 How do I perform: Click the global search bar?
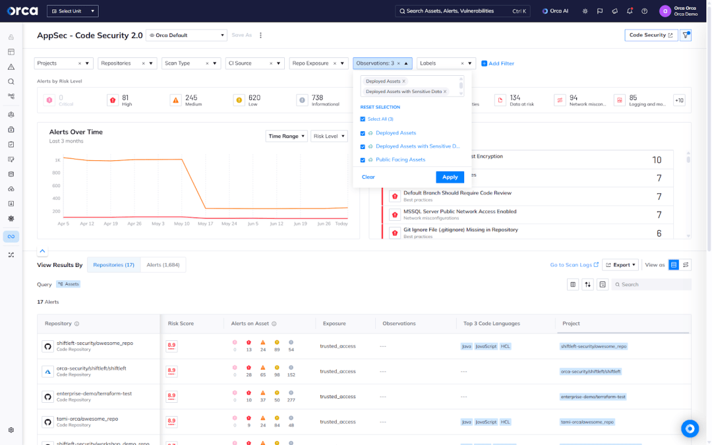(463, 11)
